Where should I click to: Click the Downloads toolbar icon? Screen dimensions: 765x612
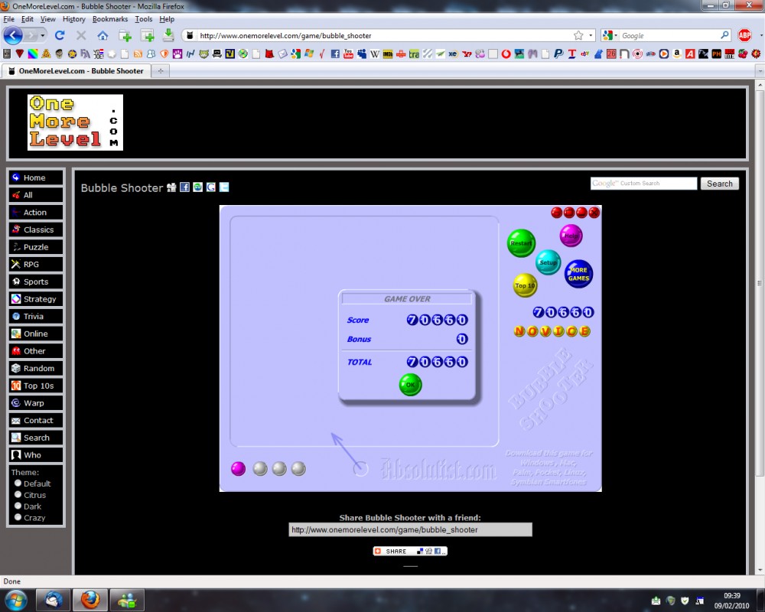pyautogui.click(x=168, y=35)
